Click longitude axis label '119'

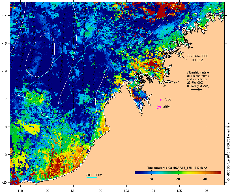[20, 191]
